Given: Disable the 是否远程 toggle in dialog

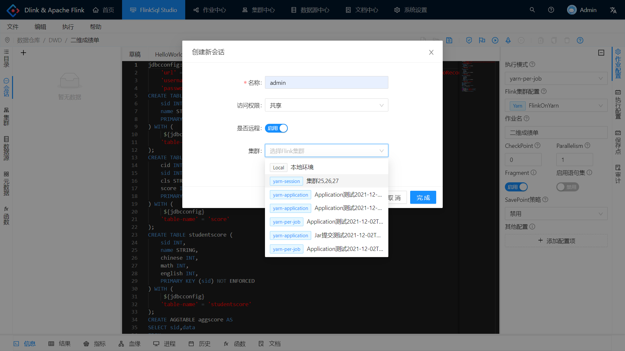Looking at the screenshot, I should pos(276,128).
